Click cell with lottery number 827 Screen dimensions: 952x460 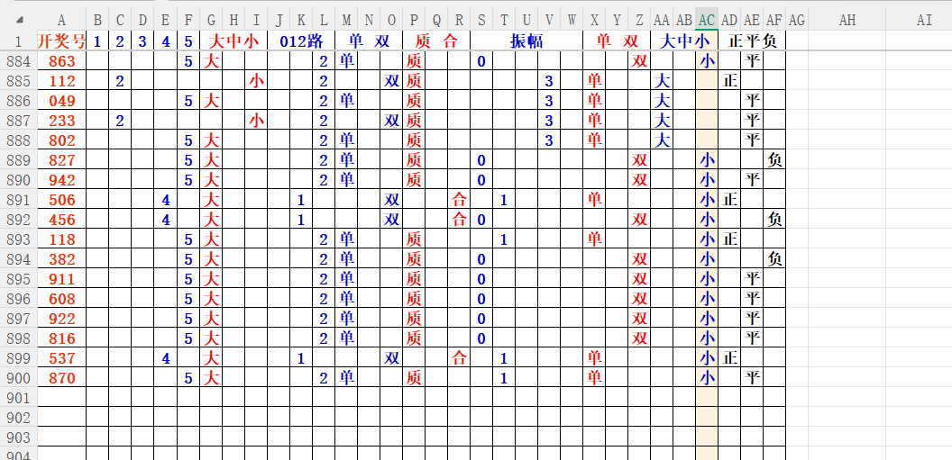[61, 160]
